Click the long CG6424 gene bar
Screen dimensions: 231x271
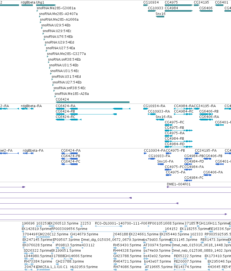[93, 102]
